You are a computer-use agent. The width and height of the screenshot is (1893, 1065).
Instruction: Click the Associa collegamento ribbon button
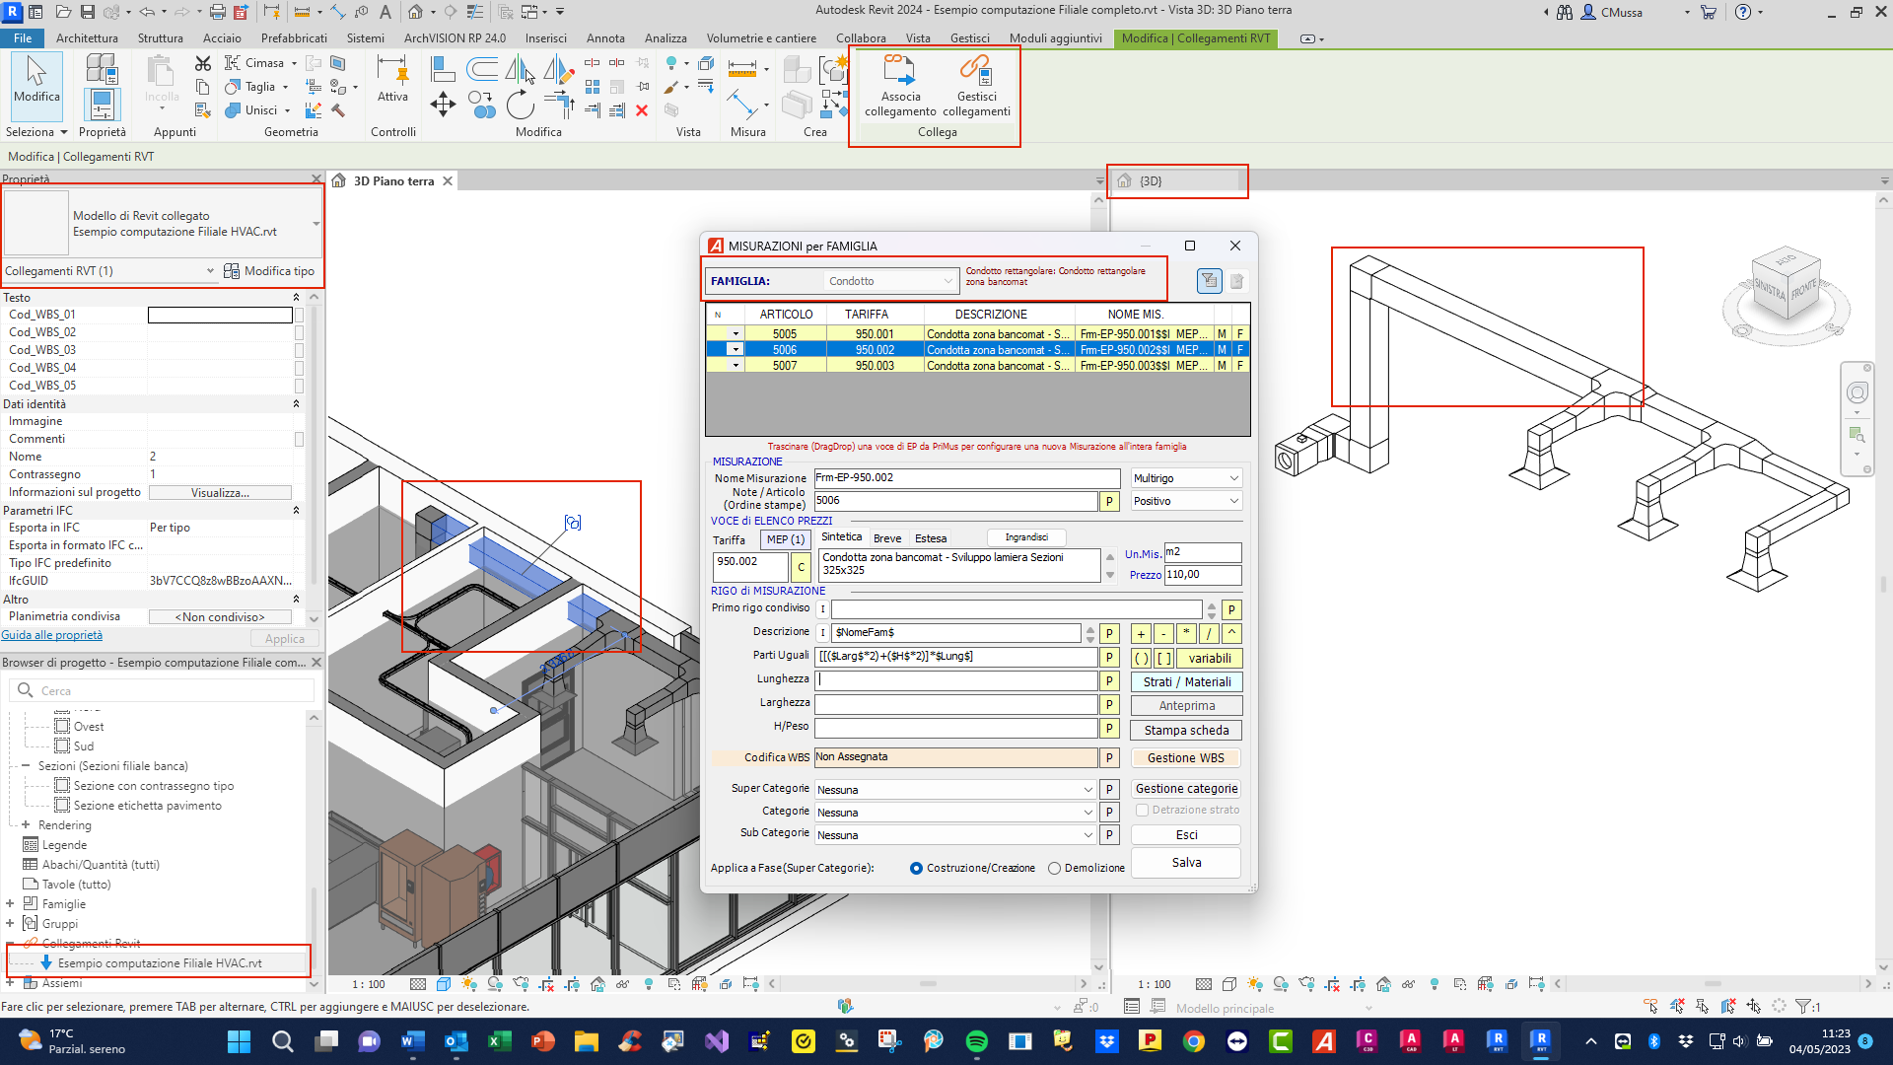pos(900,86)
